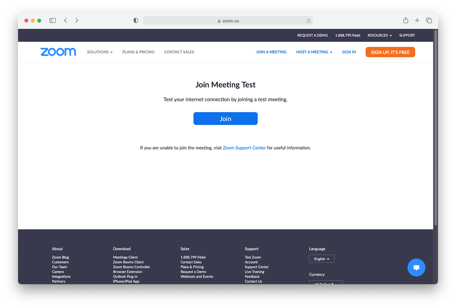The height and width of the screenshot is (308, 456).
Task: Call the 1.888.799.9666 top bar number
Action: tap(348, 35)
